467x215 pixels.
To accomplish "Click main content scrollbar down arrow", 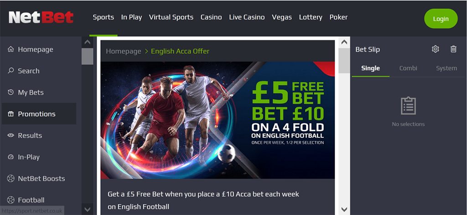I will [x=344, y=209].
